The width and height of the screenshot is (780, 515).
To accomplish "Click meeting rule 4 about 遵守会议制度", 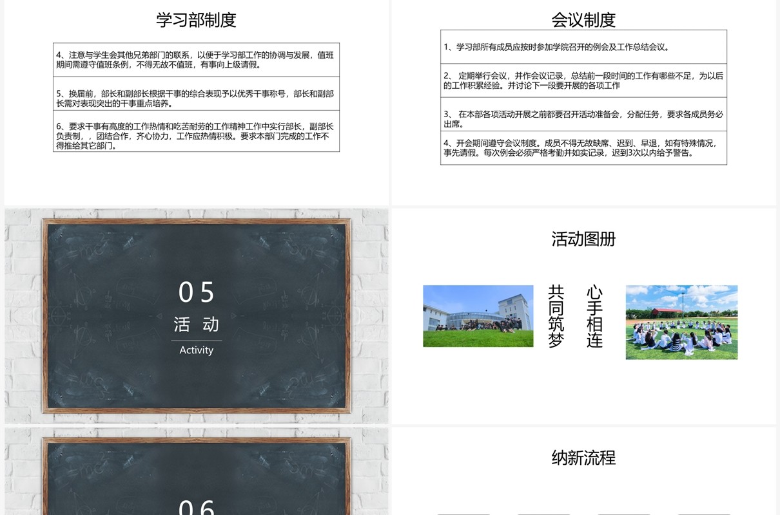I will click(583, 148).
